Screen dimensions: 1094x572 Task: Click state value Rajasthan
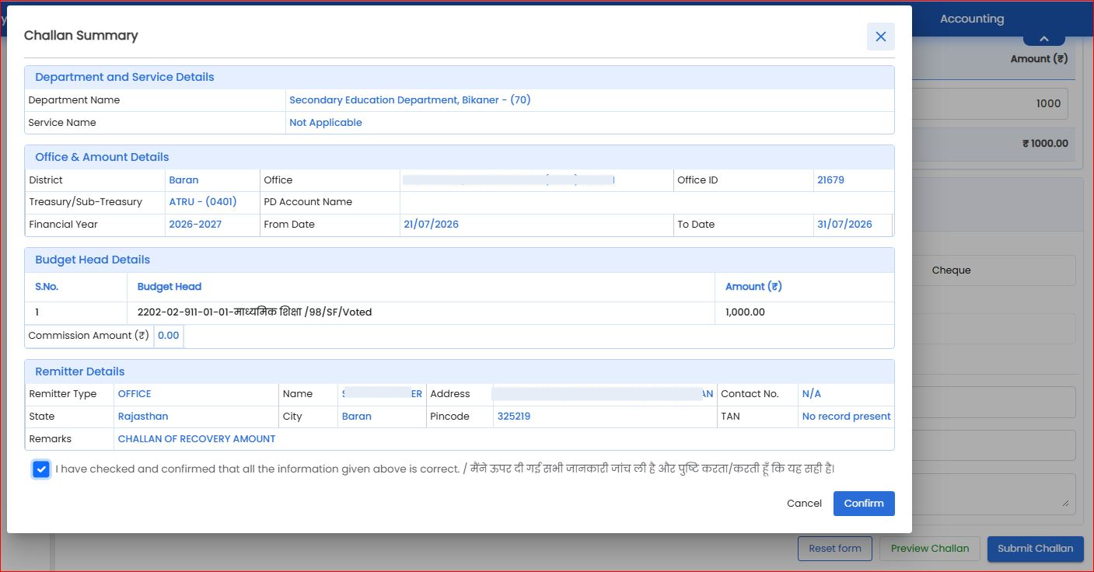[x=143, y=417]
